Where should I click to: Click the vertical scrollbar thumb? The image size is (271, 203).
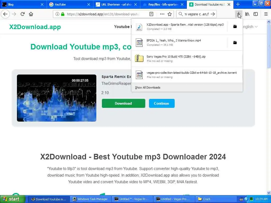269,46
